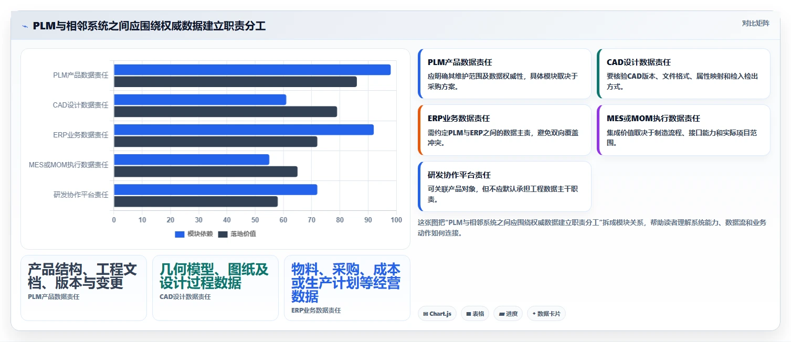Image resolution: width=791 pixels, height=342 pixels.
Task: Click the 数据卡片 chip
Action: [546, 314]
